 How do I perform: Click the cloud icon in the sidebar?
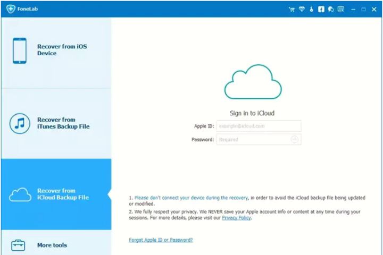click(x=20, y=194)
